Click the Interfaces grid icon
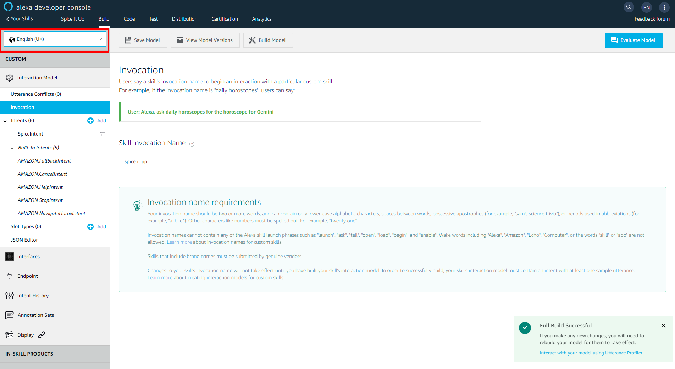The image size is (675, 369). pos(10,257)
